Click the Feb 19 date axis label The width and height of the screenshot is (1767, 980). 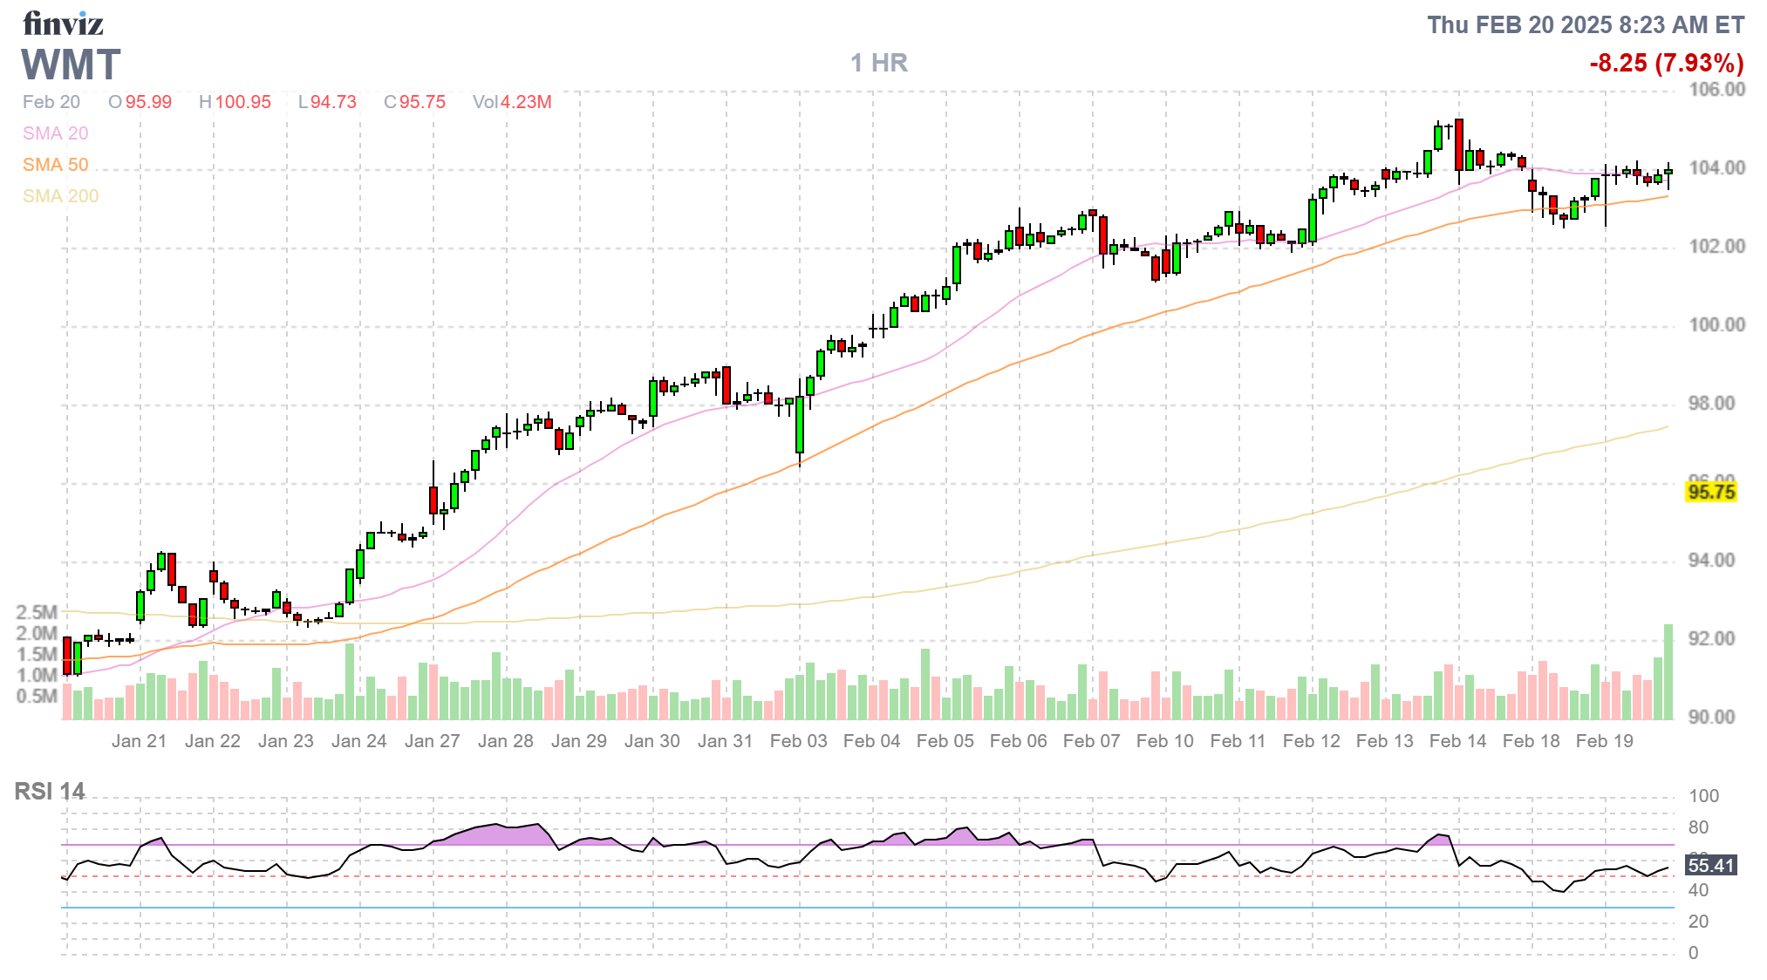tap(1604, 741)
